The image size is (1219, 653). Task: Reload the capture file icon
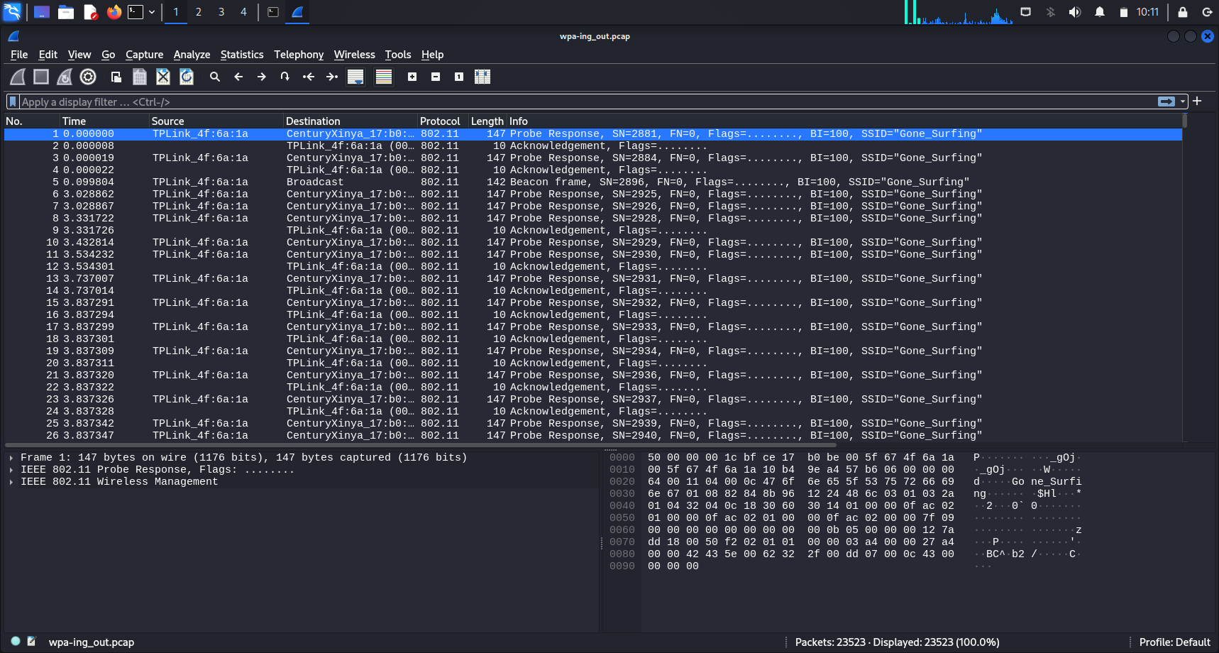tap(187, 77)
